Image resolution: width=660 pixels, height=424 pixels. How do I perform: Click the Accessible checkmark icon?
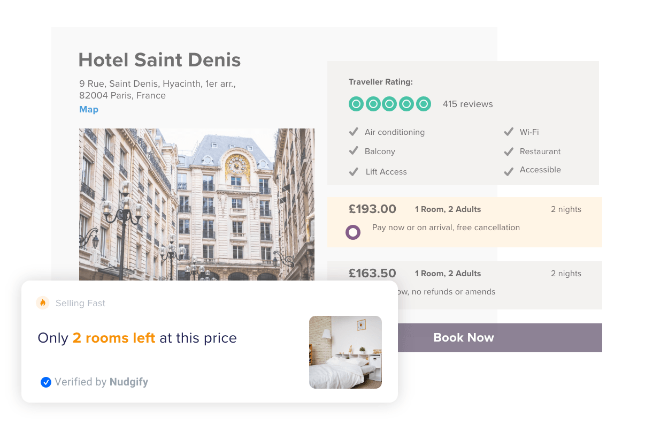point(508,171)
